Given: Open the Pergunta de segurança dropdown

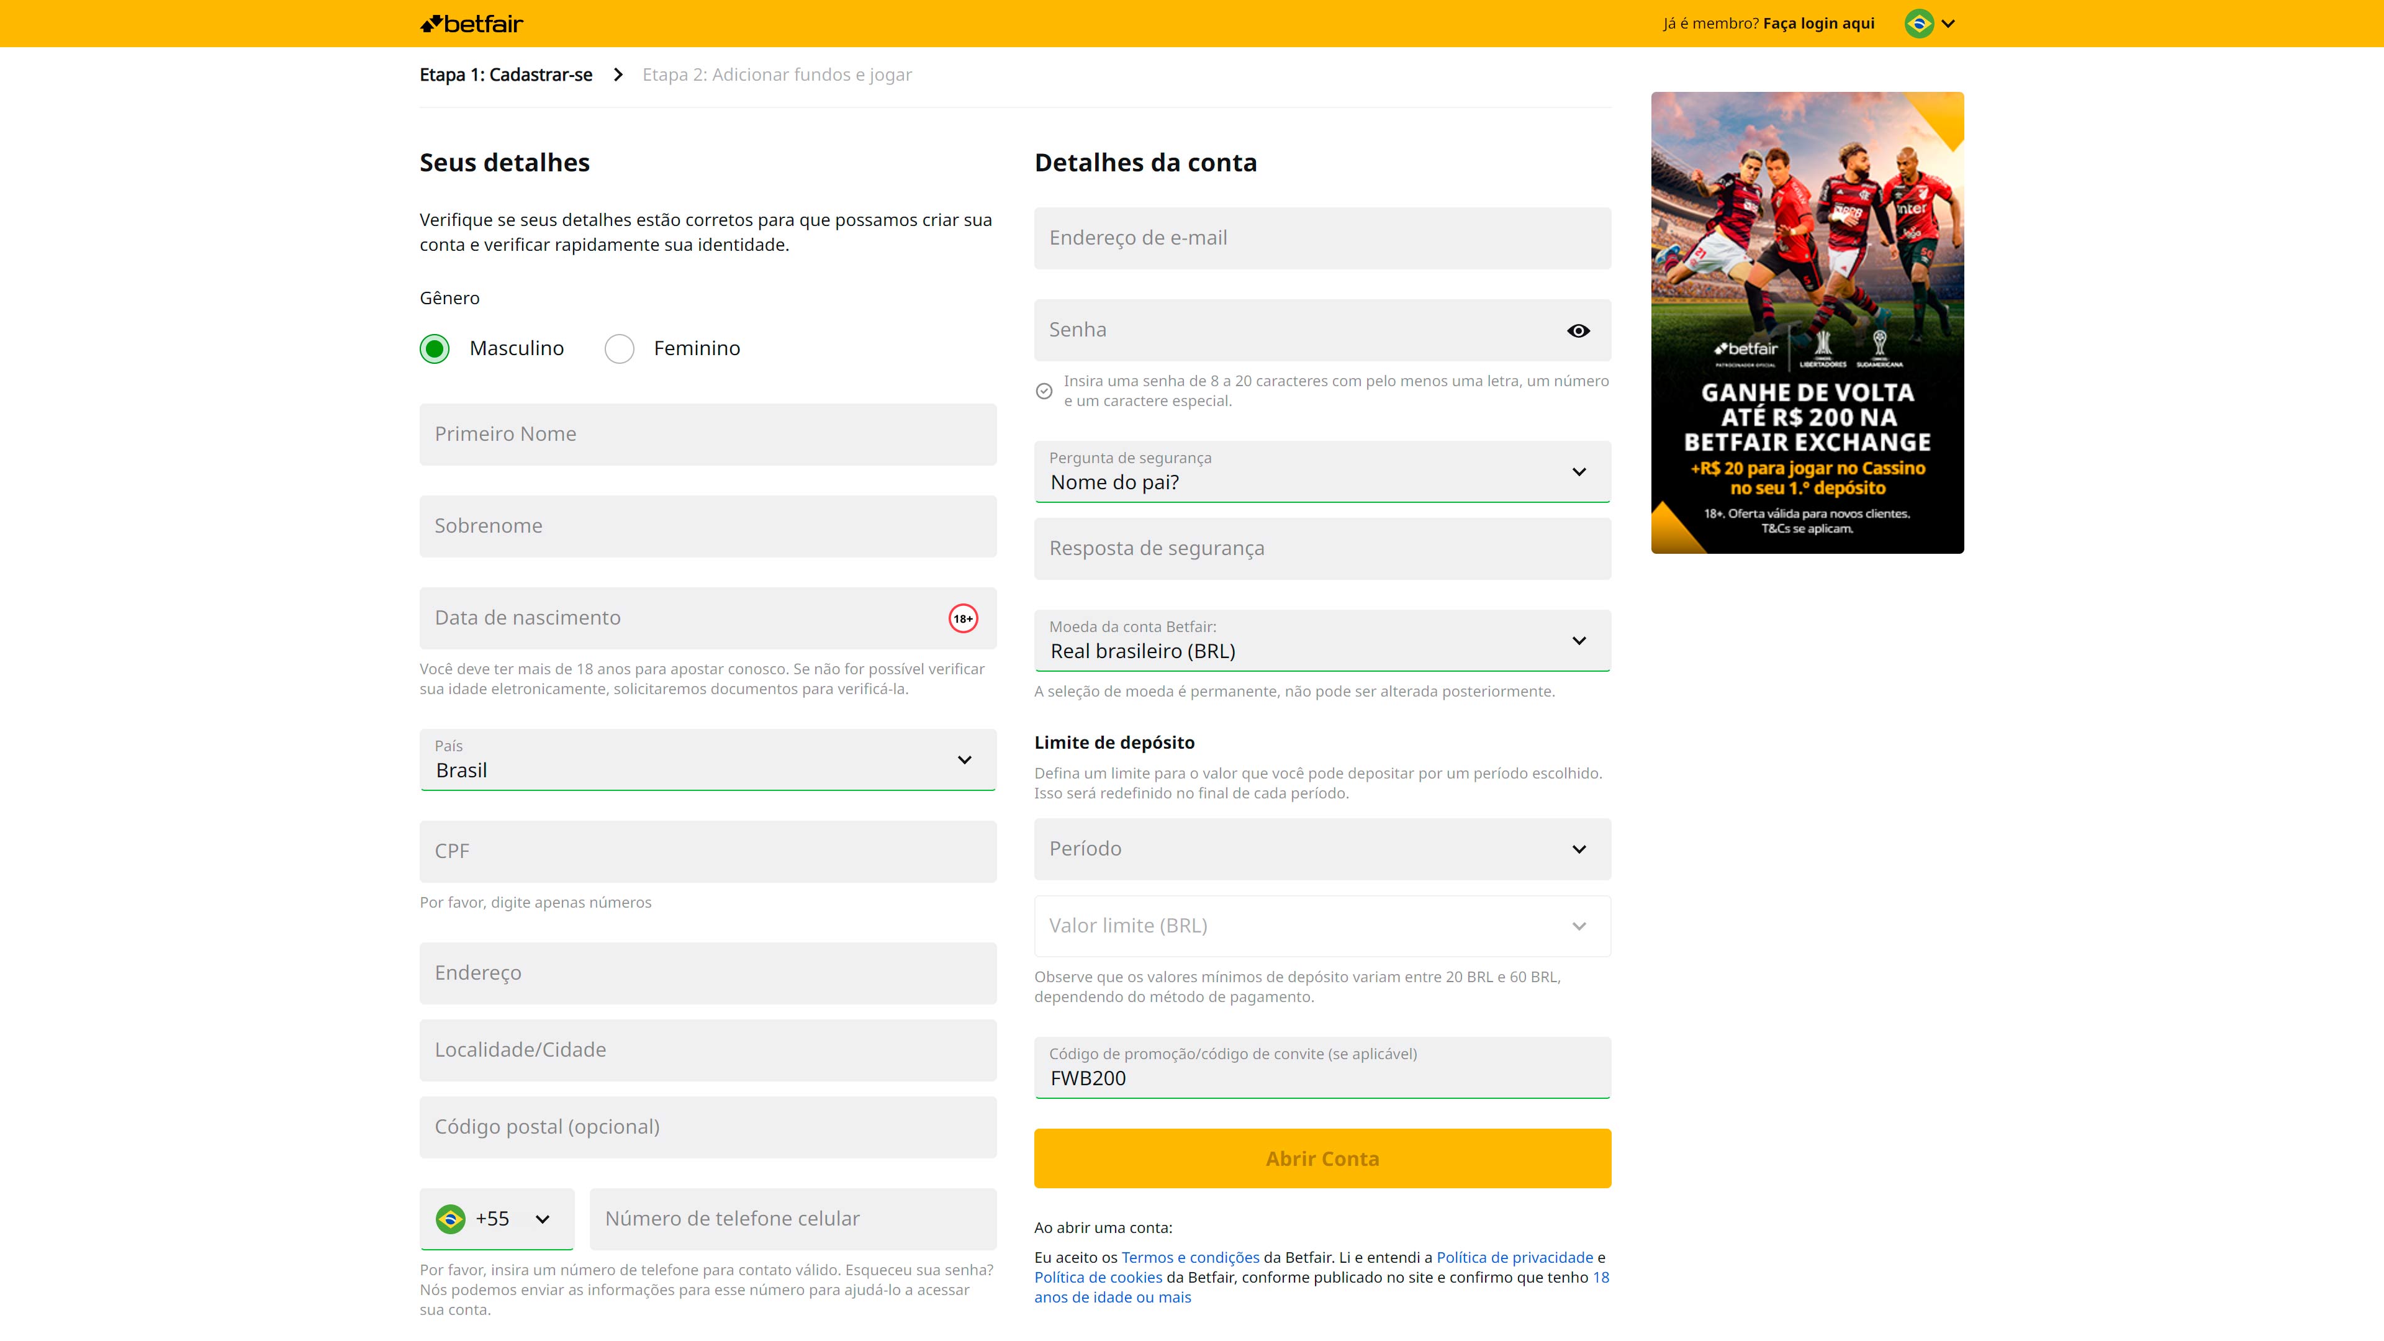Looking at the screenshot, I should pos(1322,472).
